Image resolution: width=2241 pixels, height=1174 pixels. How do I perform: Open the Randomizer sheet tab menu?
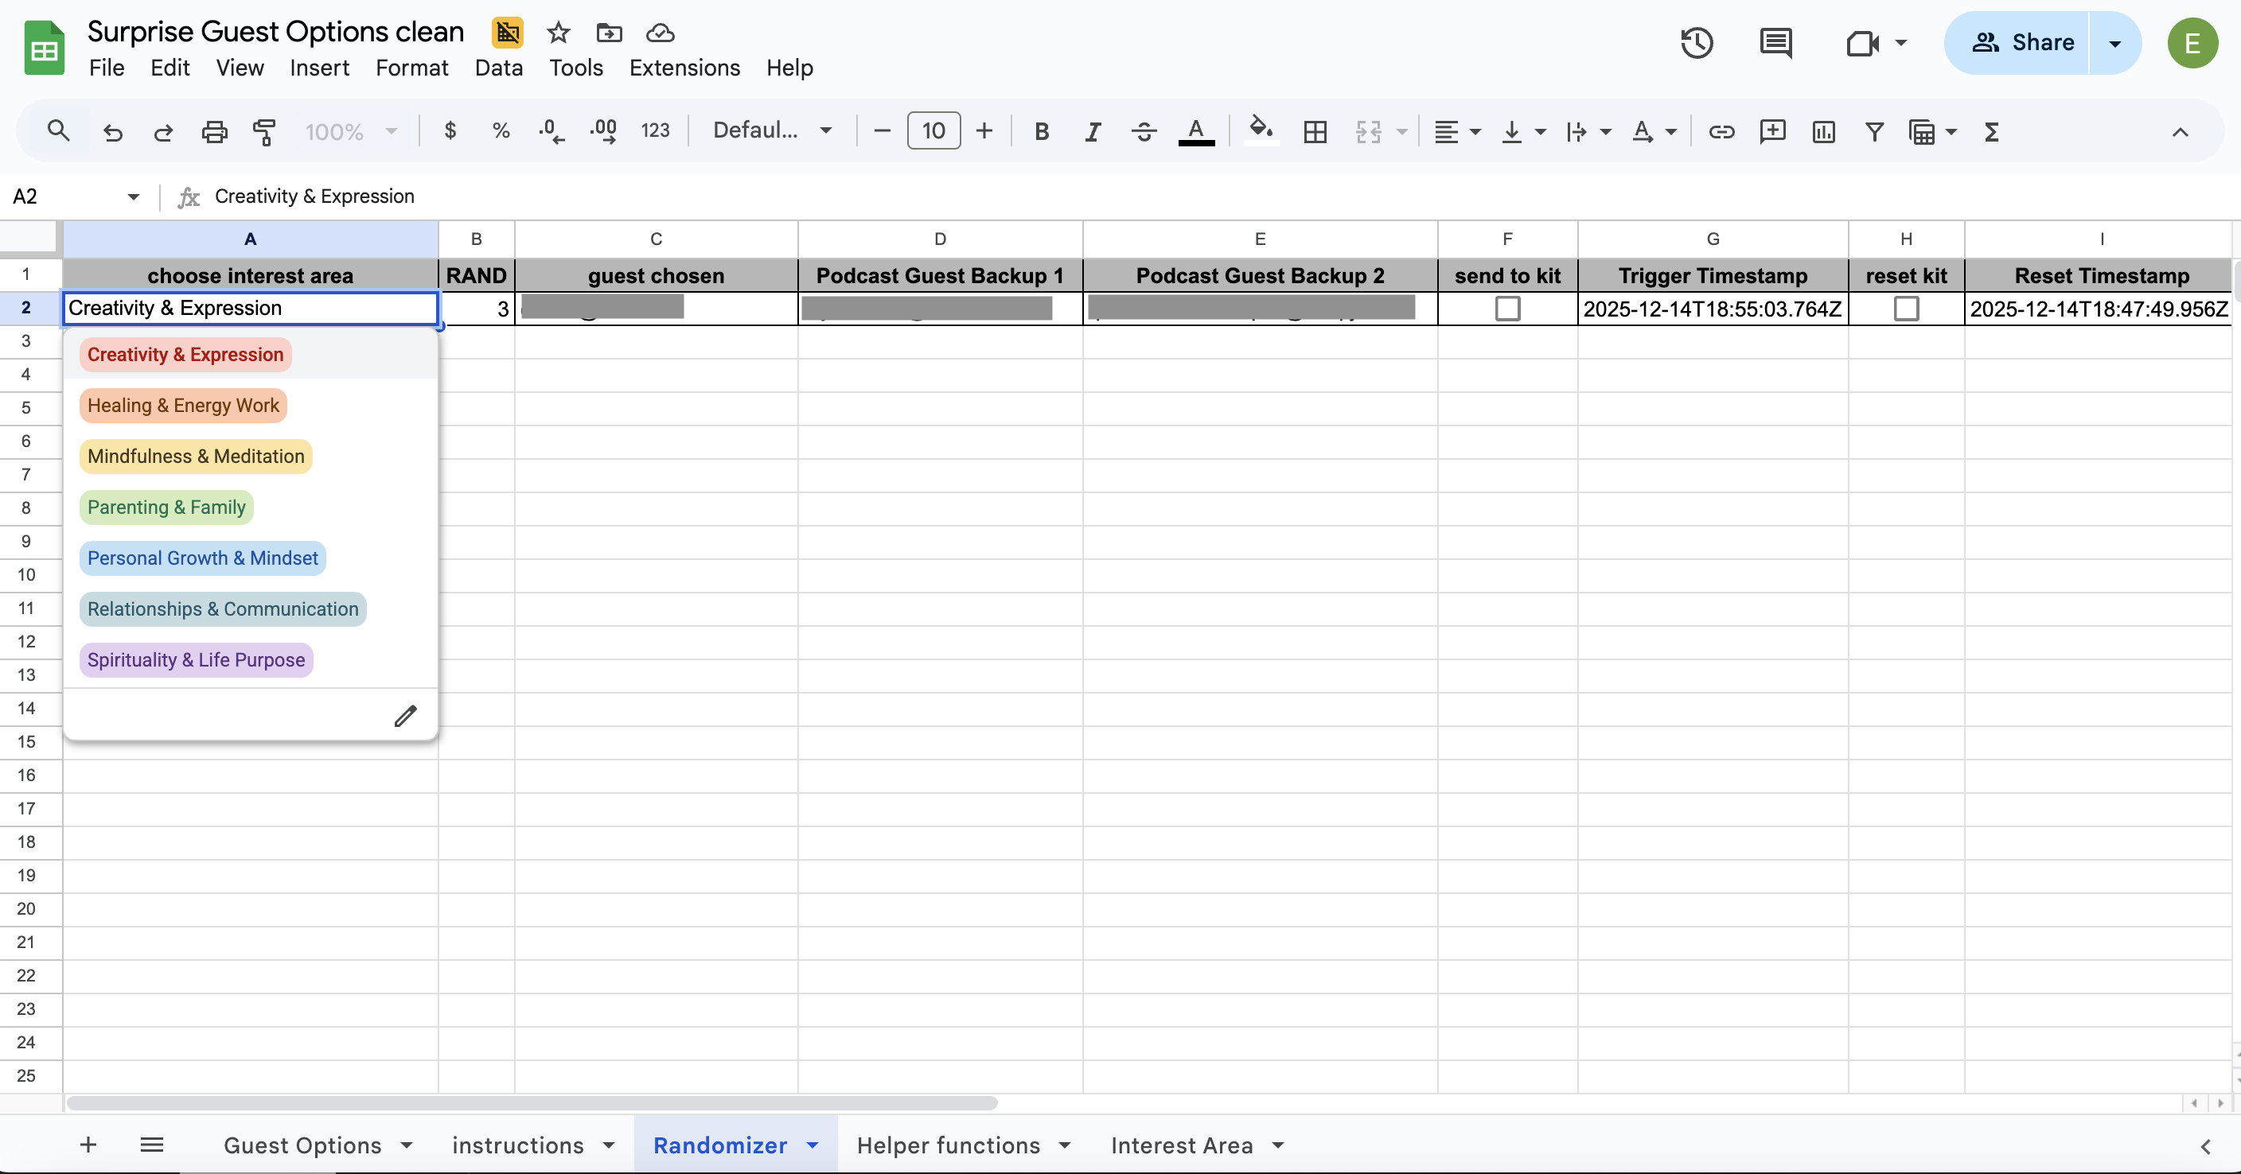813,1145
